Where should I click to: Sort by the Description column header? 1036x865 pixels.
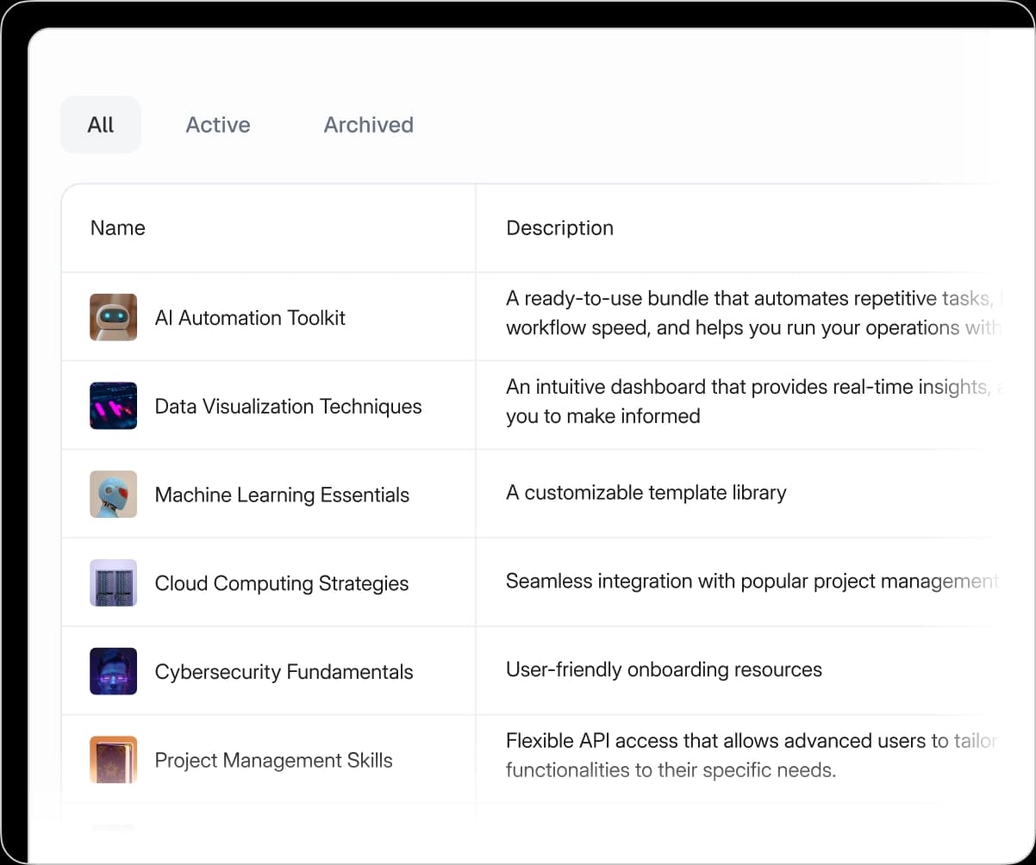[559, 227]
